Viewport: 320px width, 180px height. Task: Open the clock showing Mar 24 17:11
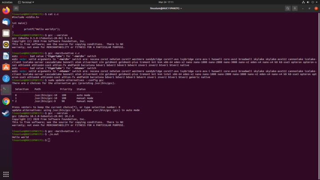pos(166,2)
